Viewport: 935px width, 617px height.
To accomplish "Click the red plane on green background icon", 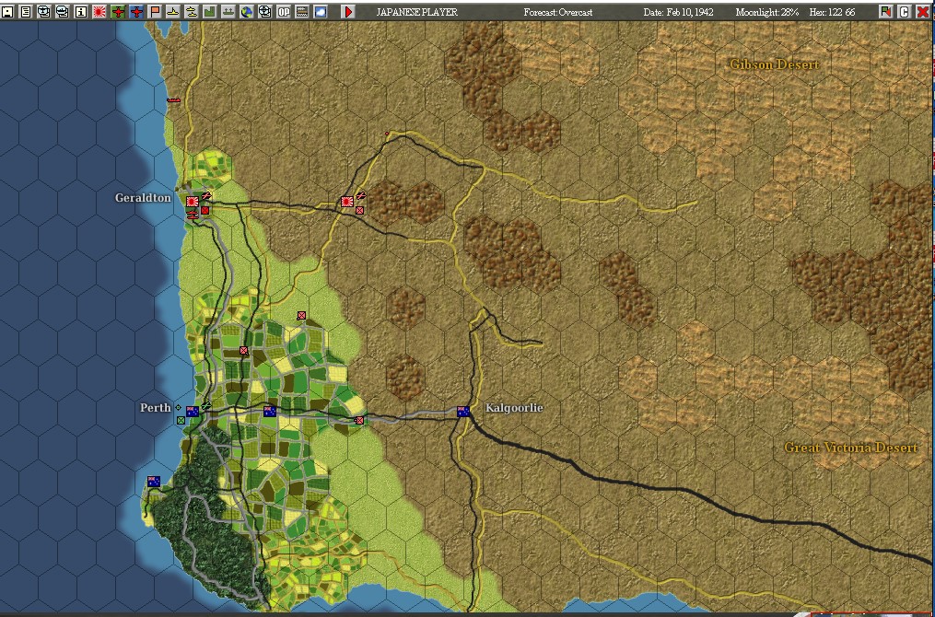I will click(118, 11).
